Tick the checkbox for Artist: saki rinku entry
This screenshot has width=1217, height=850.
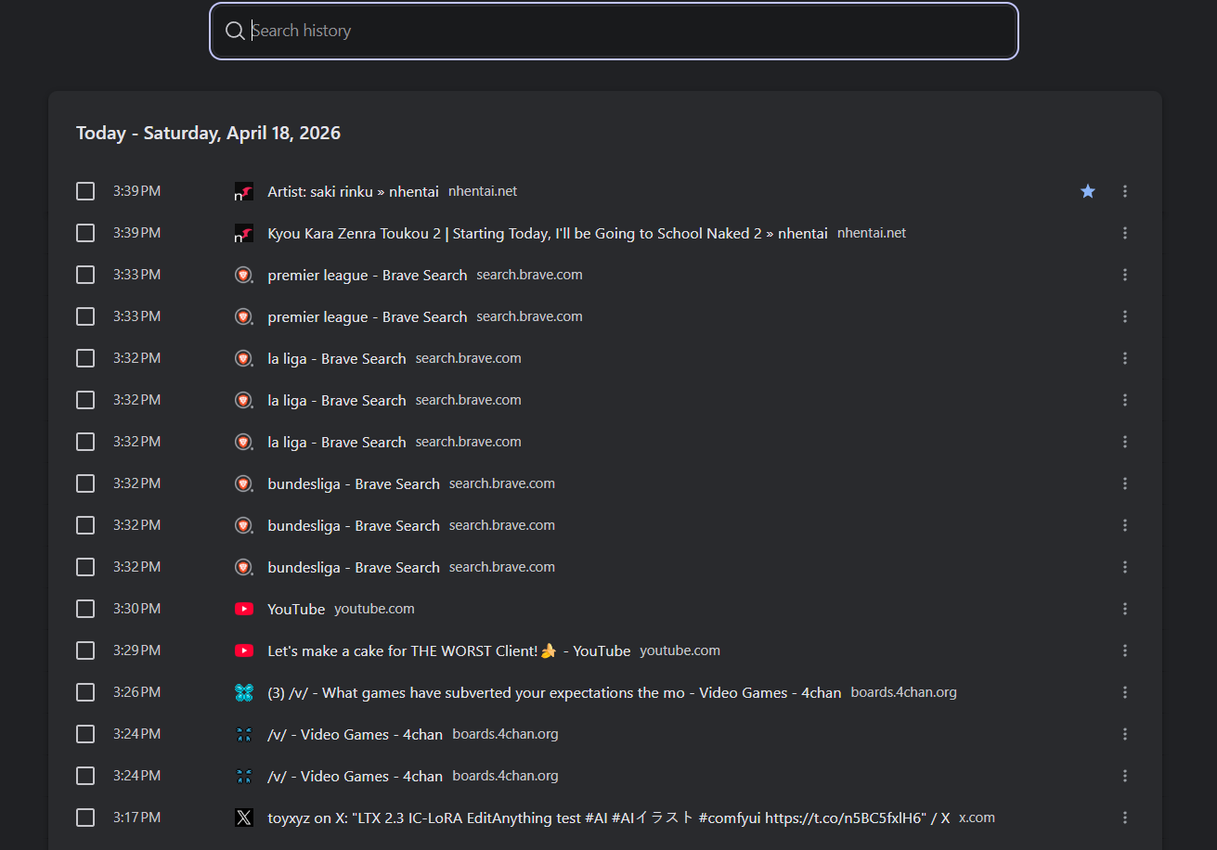[x=85, y=191]
